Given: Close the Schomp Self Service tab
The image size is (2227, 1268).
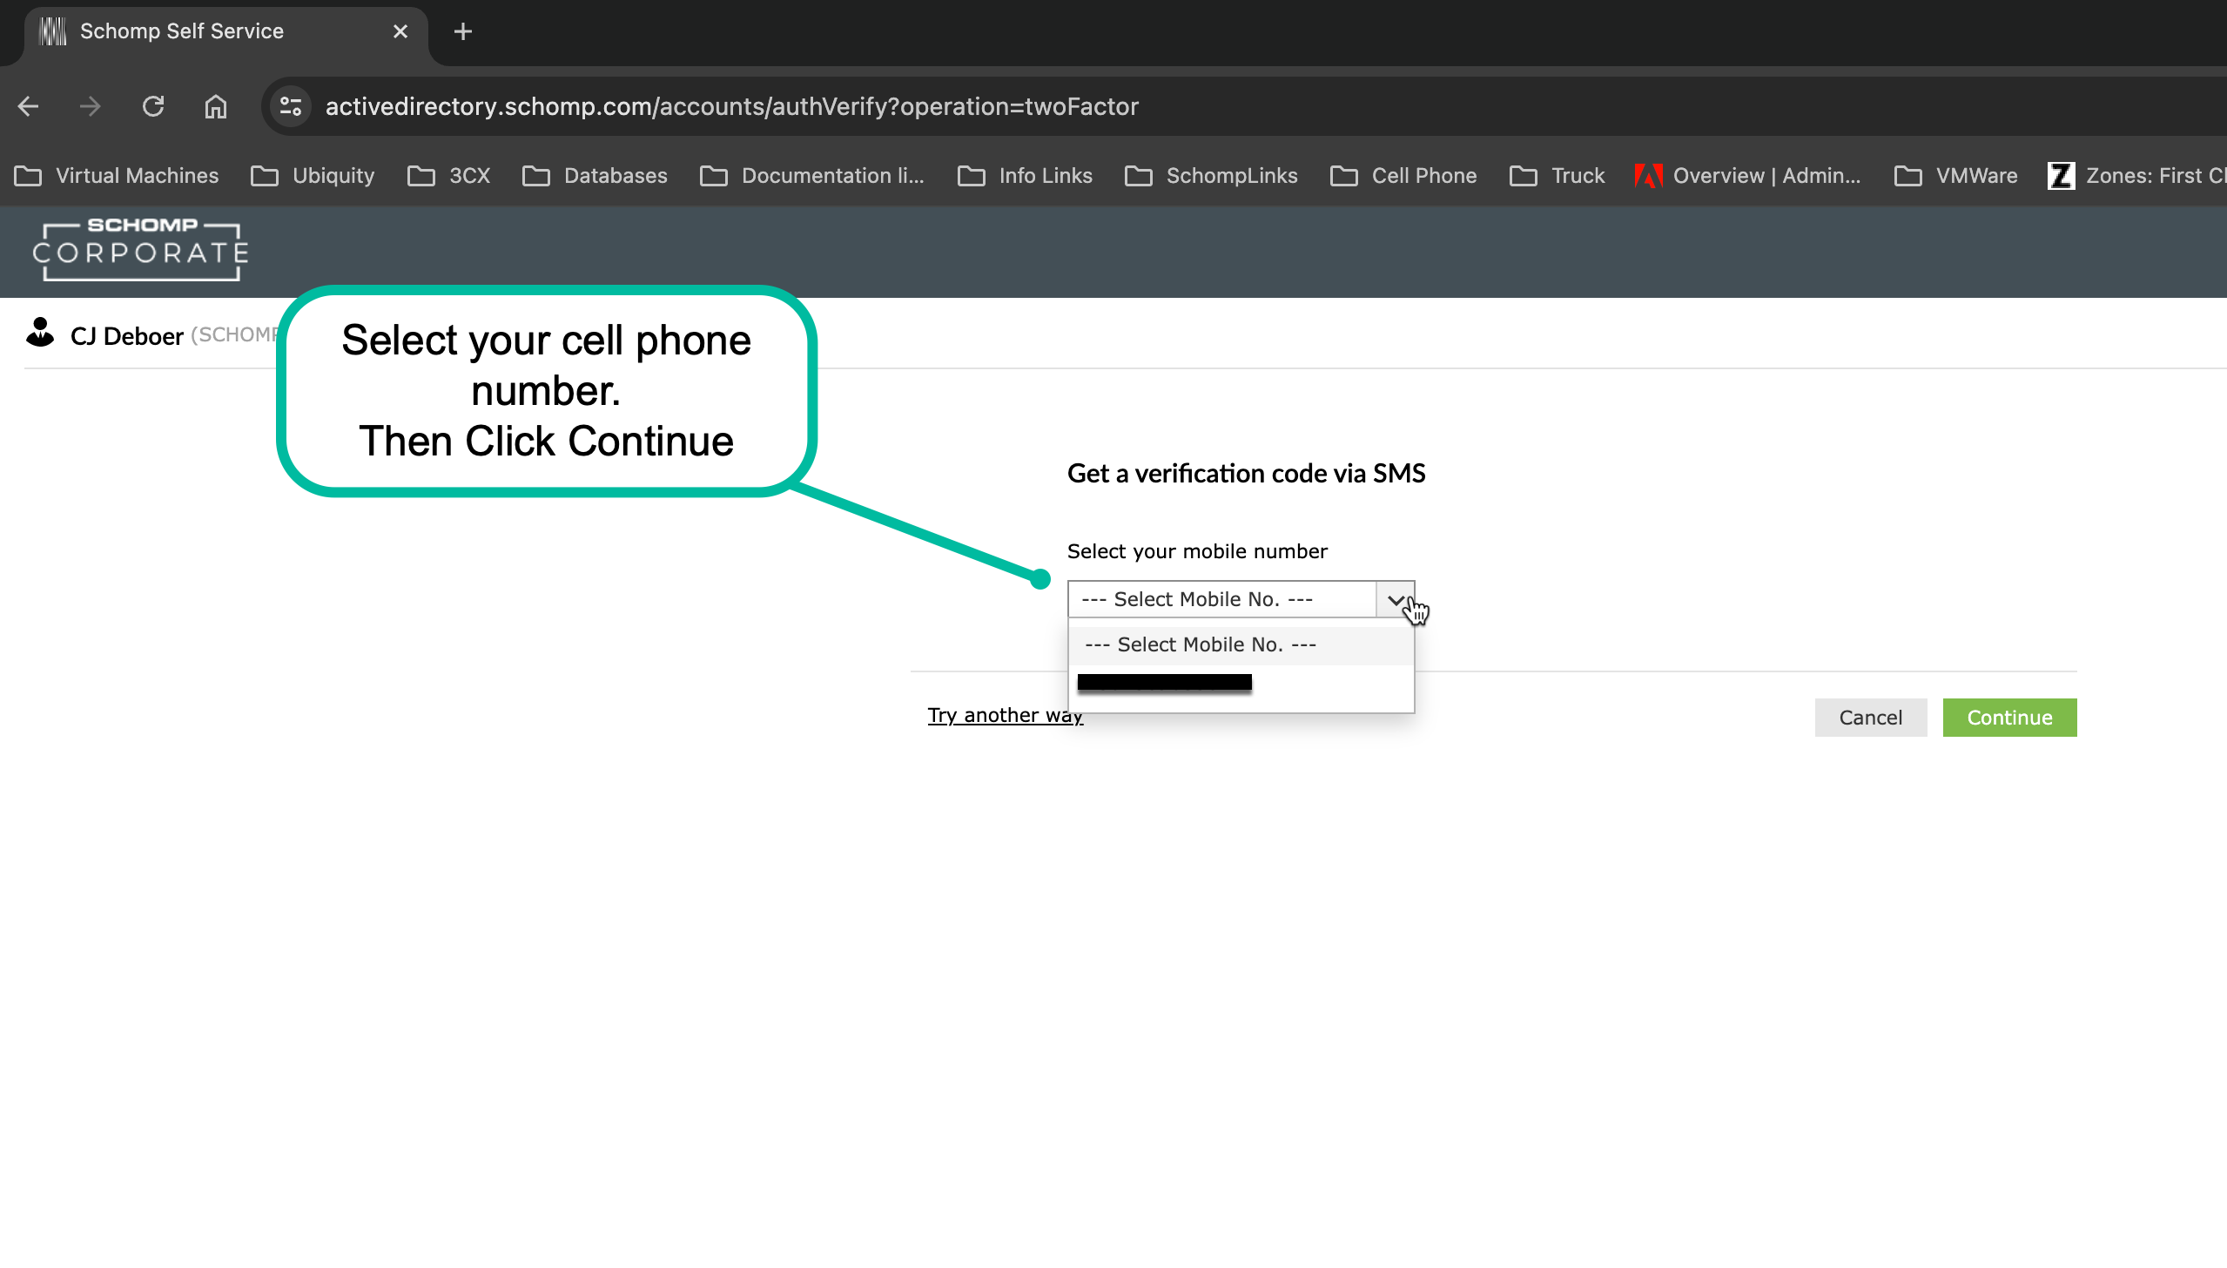Looking at the screenshot, I should click(400, 31).
